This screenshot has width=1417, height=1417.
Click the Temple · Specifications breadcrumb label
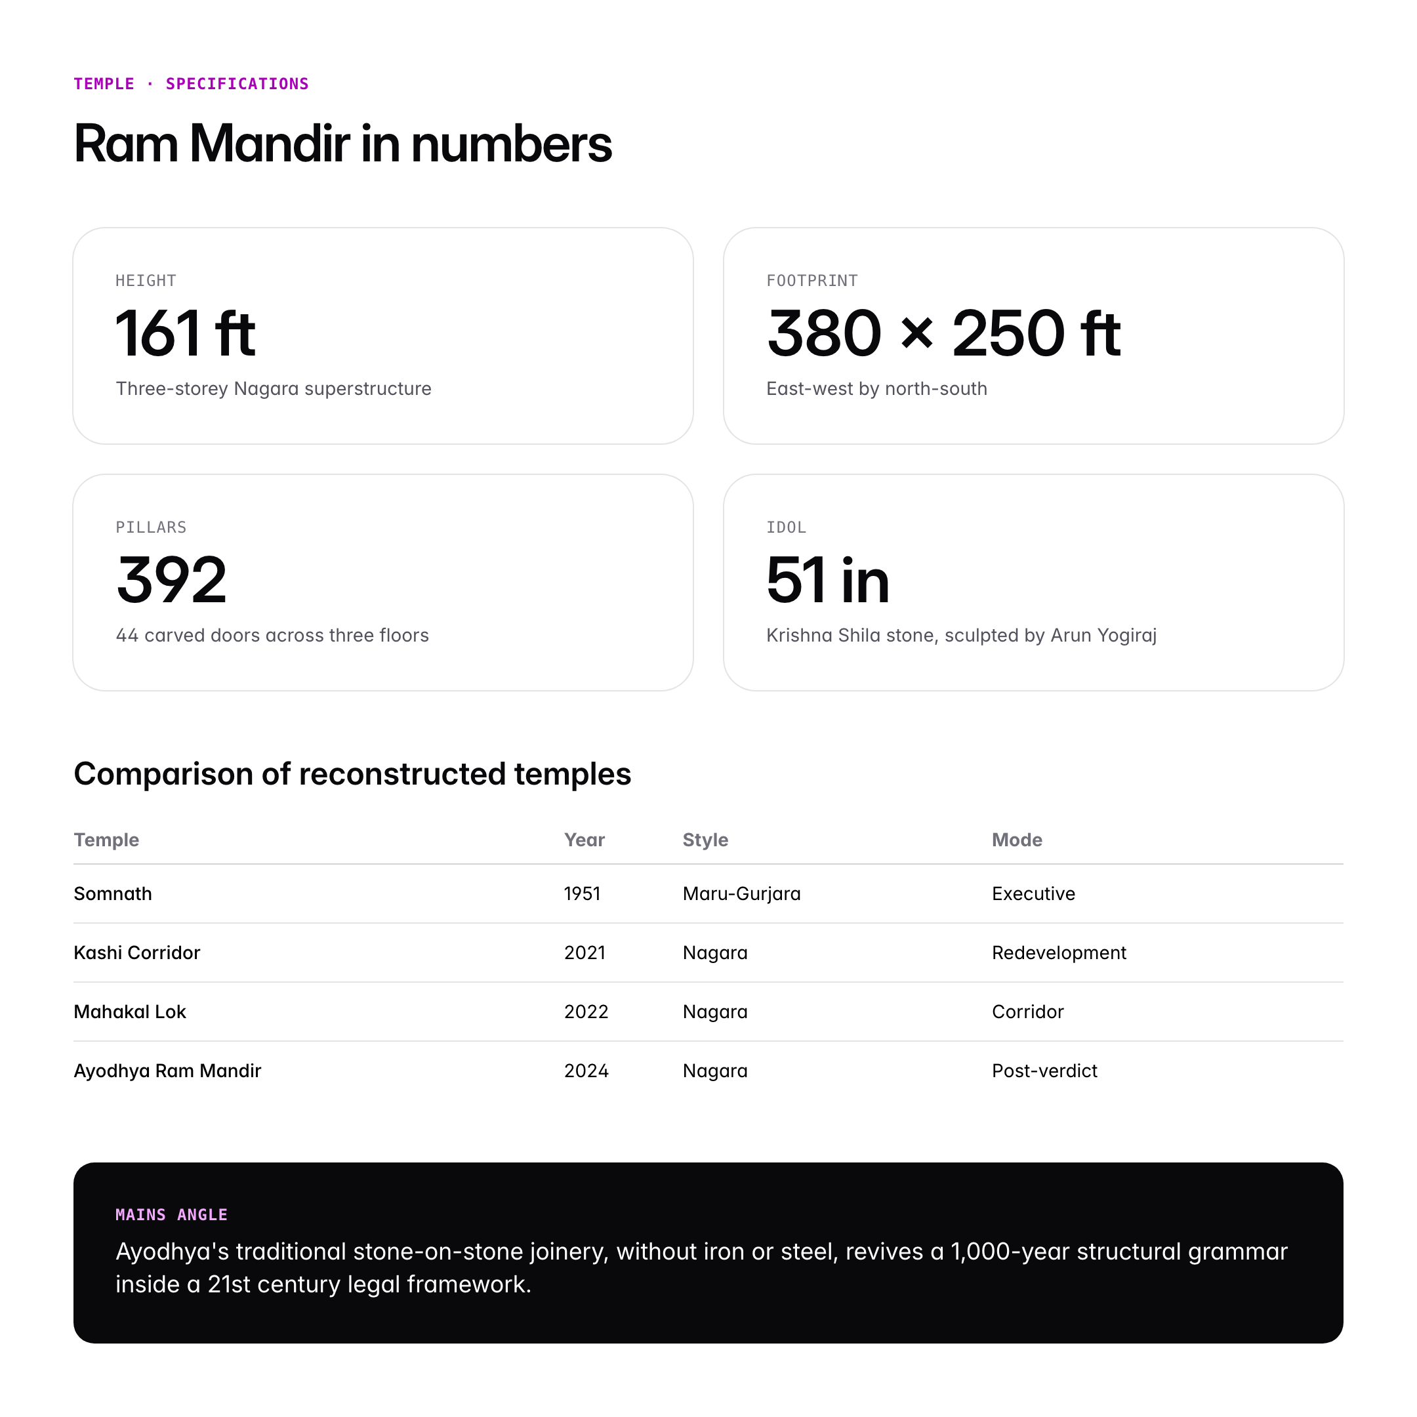tap(191, 83)
